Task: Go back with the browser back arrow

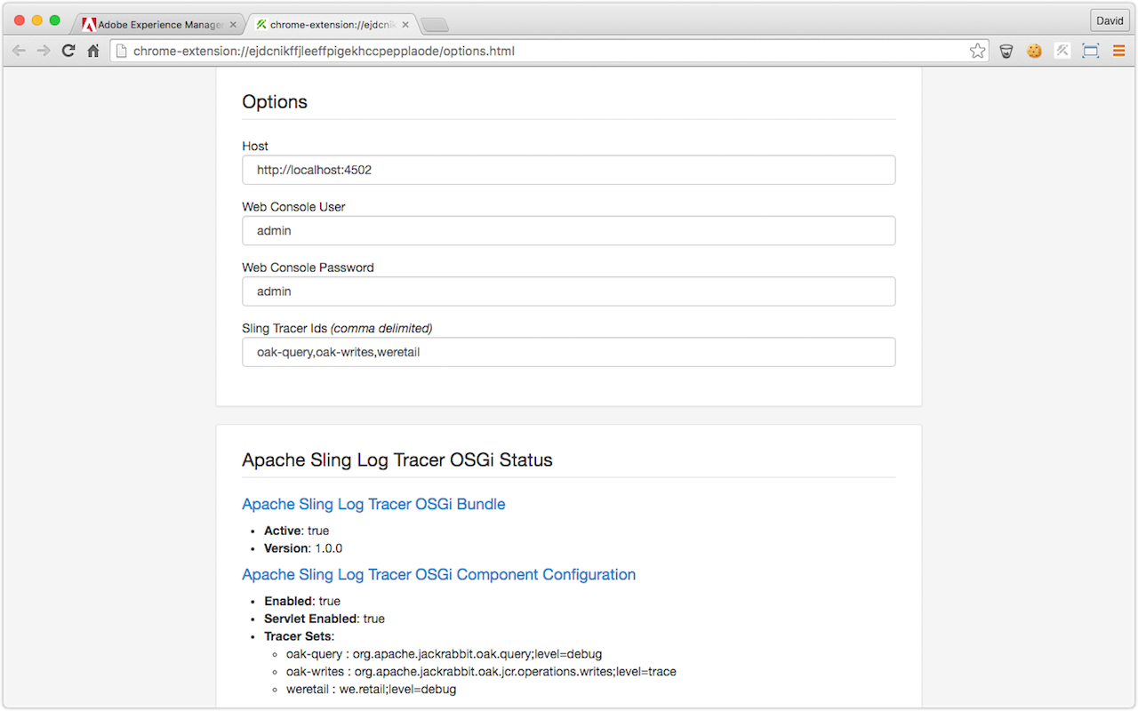Action: 19,51
